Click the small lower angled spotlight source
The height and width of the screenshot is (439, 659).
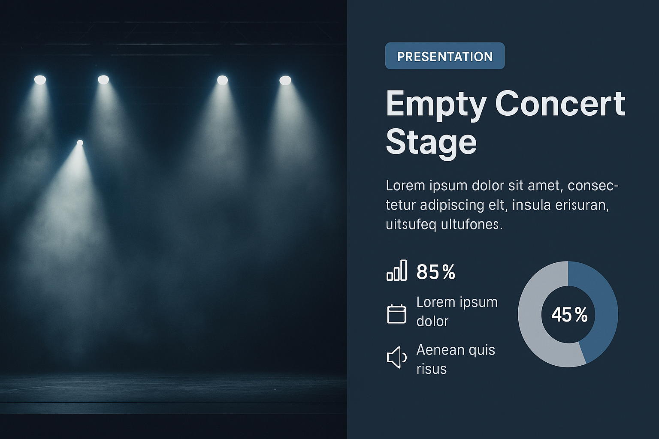pos(80,143)
